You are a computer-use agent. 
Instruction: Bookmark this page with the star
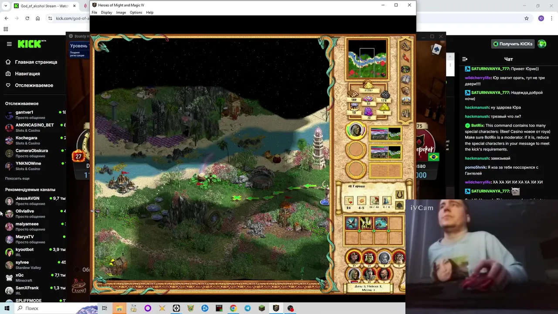527,18
